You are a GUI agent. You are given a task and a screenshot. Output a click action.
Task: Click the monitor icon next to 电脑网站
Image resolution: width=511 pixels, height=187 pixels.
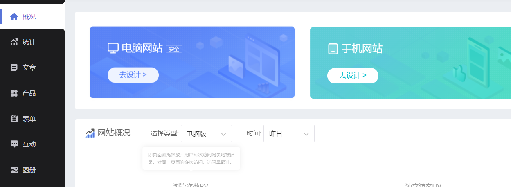[113, 48]
